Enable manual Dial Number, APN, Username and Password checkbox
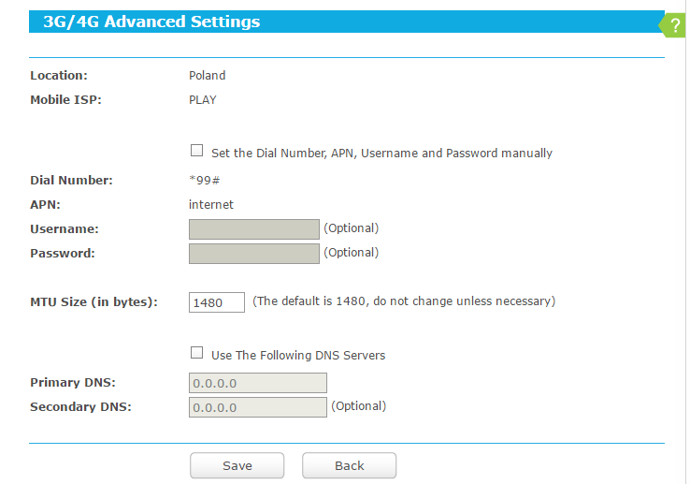 (x=196, y=150)
